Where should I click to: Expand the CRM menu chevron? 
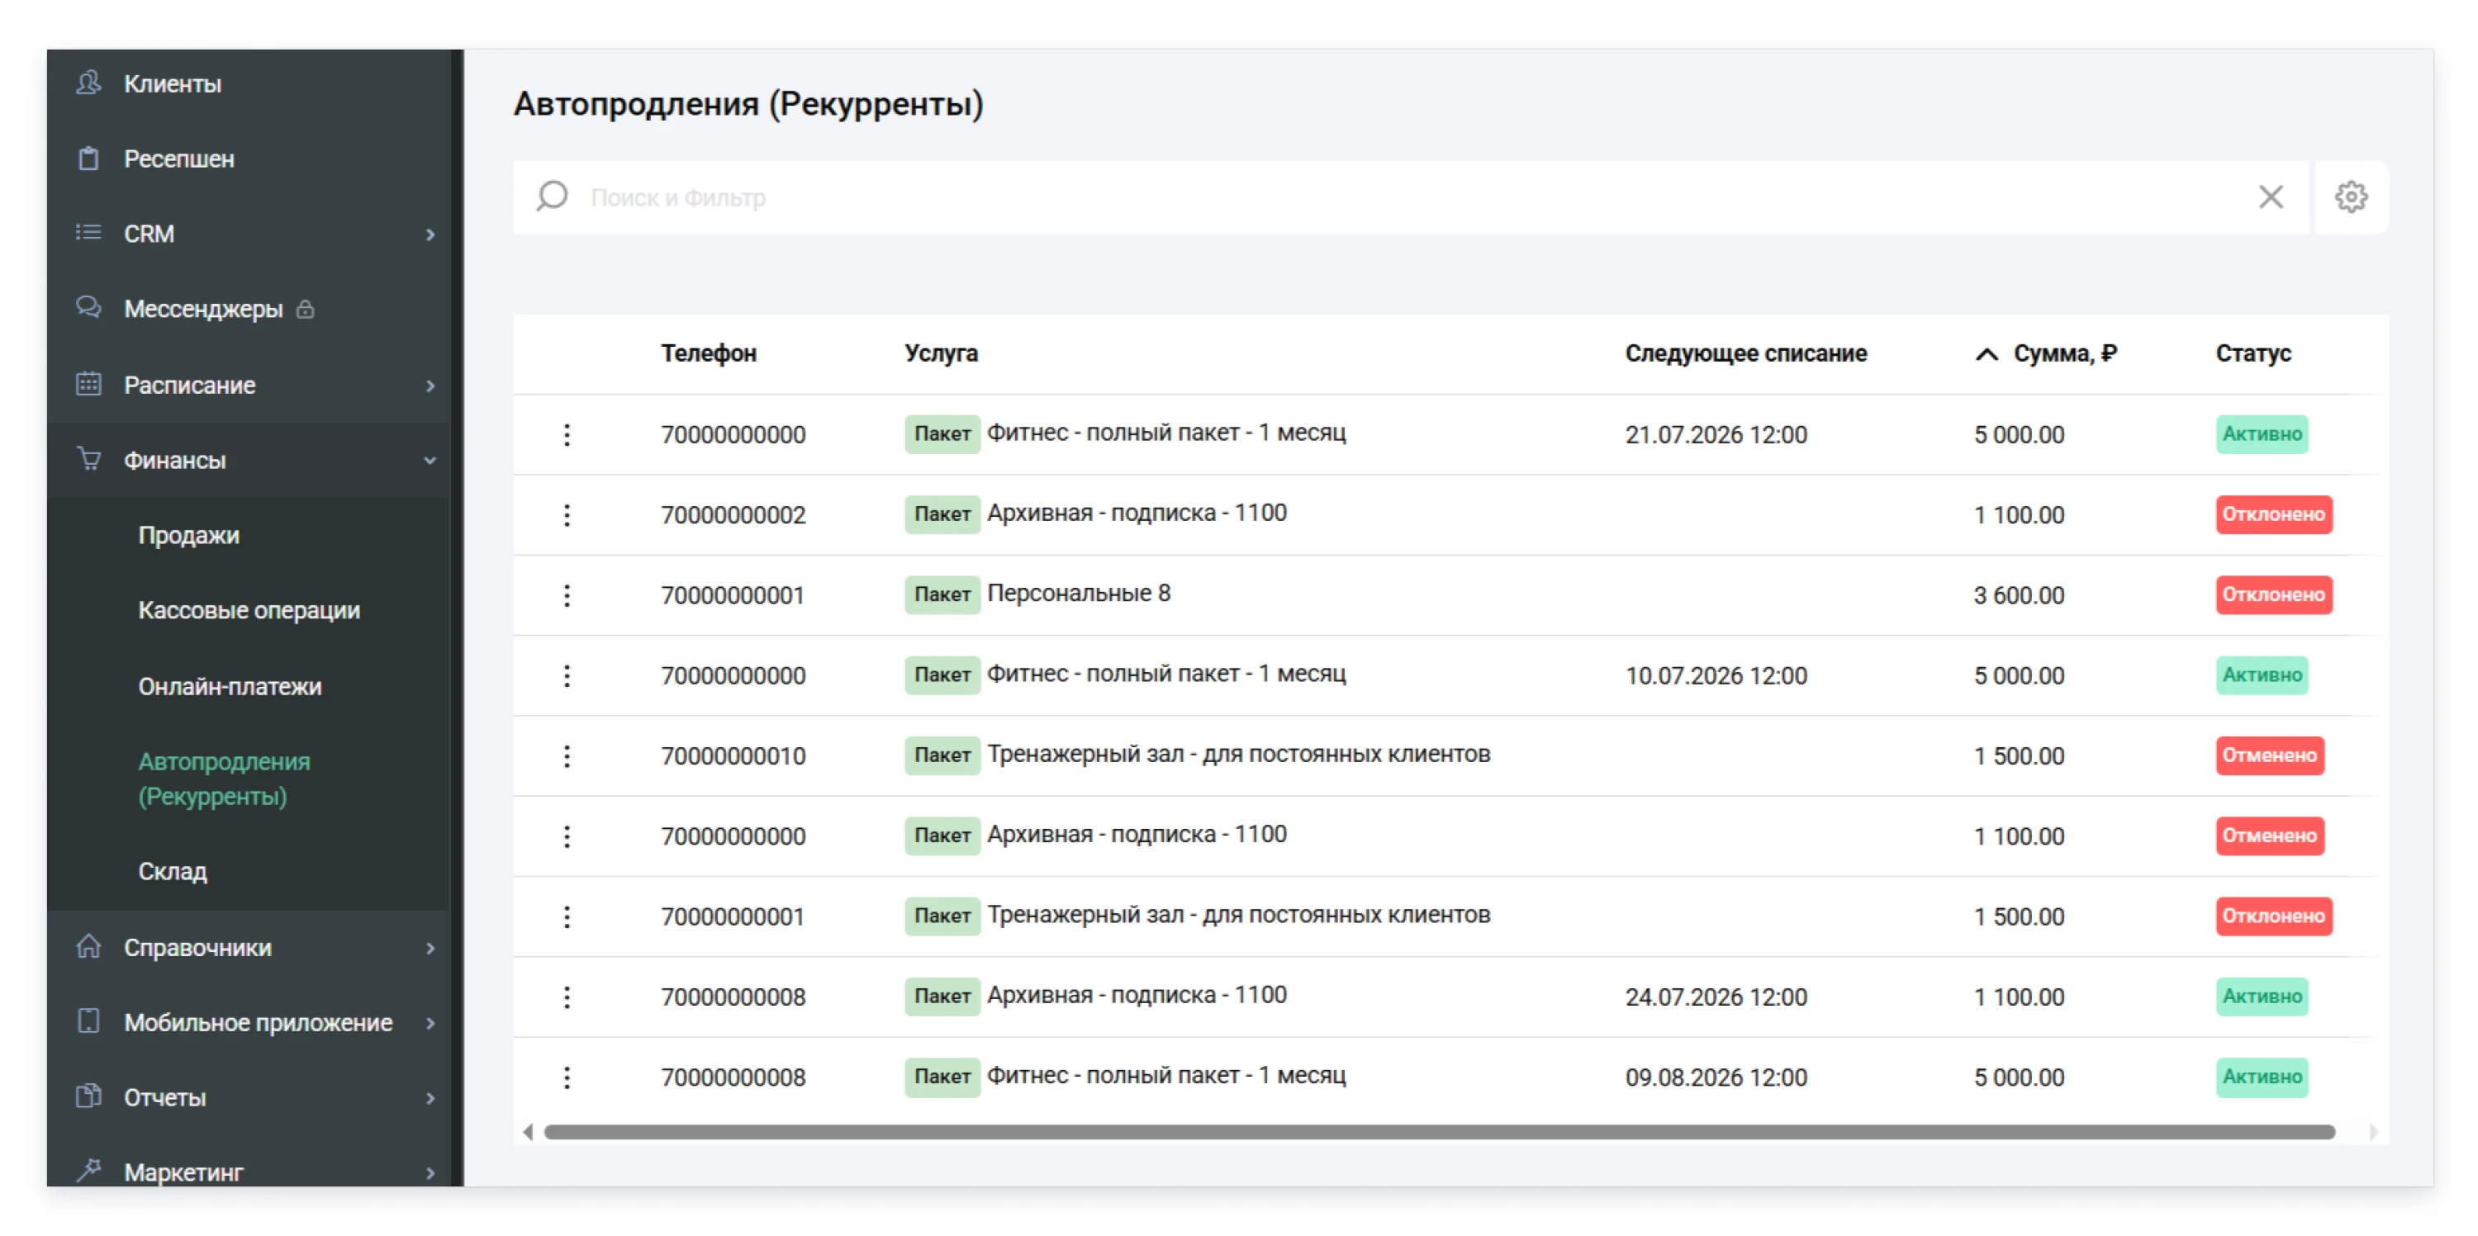click(x=430, y=234)
